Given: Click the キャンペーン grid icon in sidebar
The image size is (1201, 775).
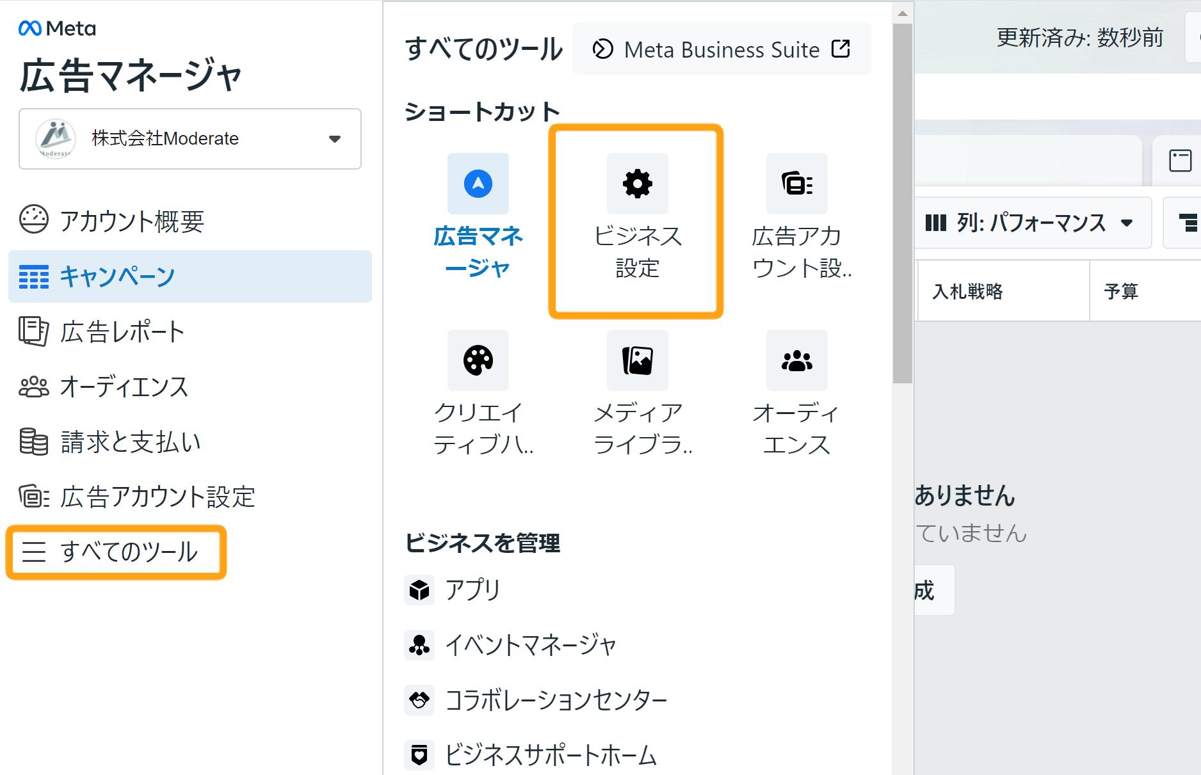Looking at the screenshot, I should tap(34, 276).
